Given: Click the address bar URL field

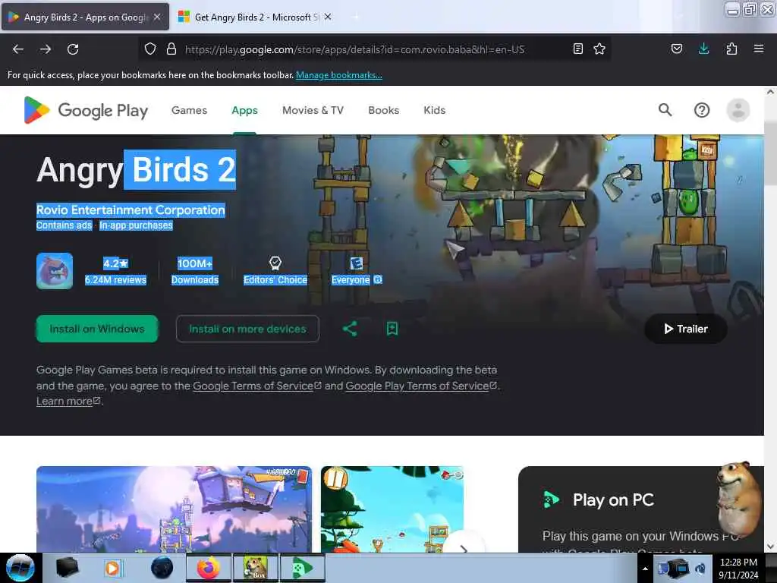Looking at the screenshot, I should (x=354, y=49).
